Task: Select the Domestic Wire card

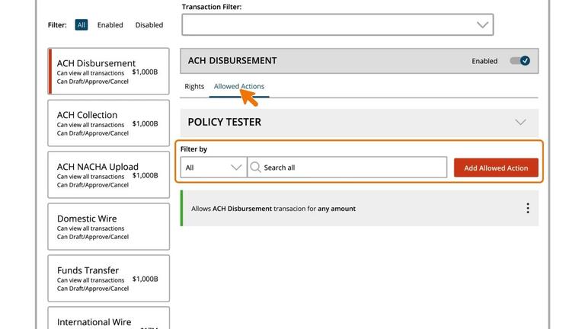Action: 109,226
